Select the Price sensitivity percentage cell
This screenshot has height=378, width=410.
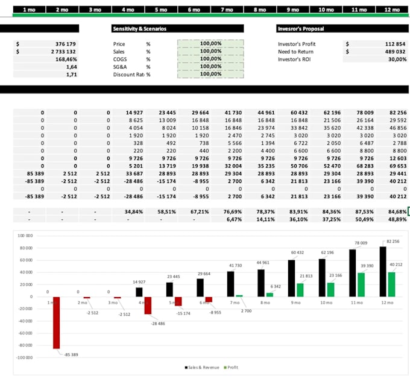pyautogui.click(x=210, y=43)
